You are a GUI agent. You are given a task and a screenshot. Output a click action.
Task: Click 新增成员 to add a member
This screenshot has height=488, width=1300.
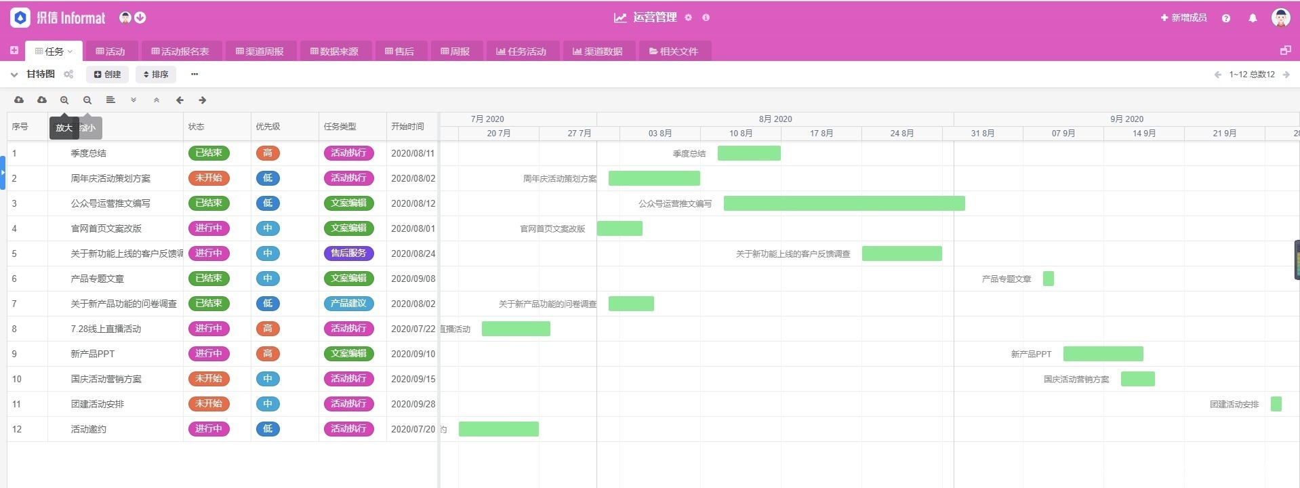pyautogui.click(x=1183, y=18)
